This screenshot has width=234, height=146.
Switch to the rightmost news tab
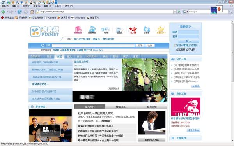tap(152, 107)
